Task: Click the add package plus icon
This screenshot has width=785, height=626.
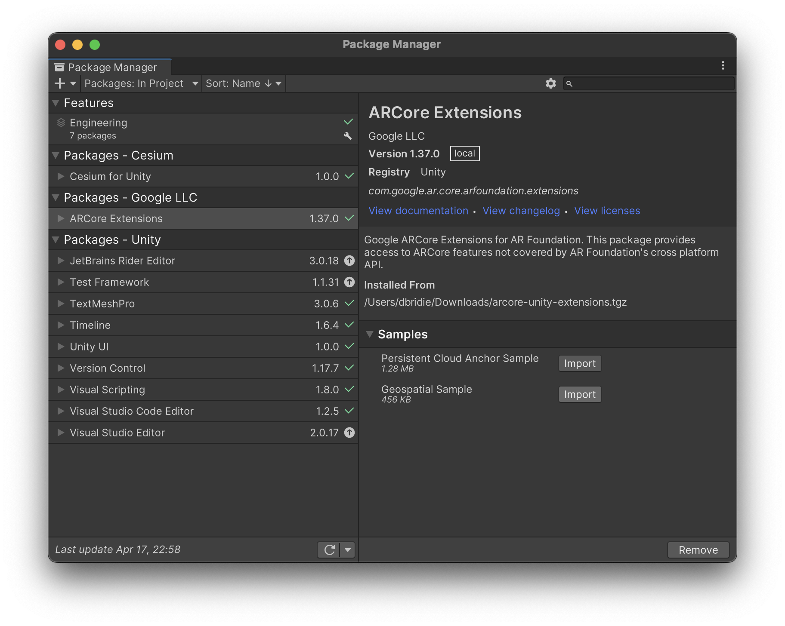Action: click(x=59, y=83)
